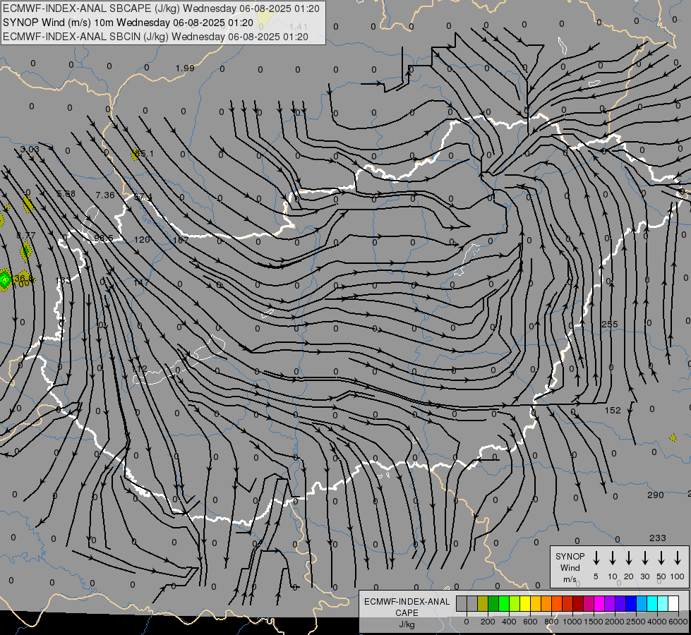Click the 100 speed label in the wind legend

(678, 576)
